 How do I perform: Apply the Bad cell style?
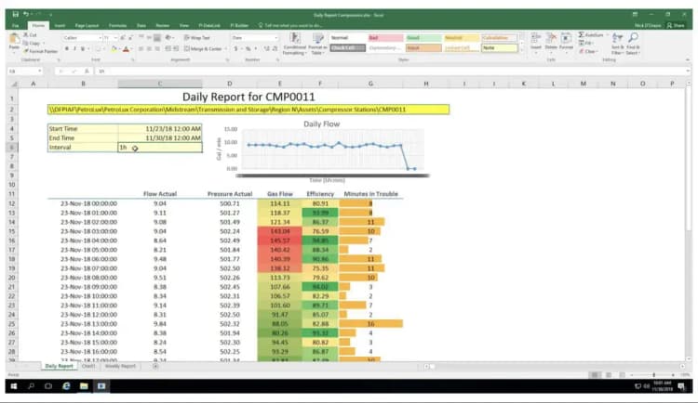pos(383,37)
